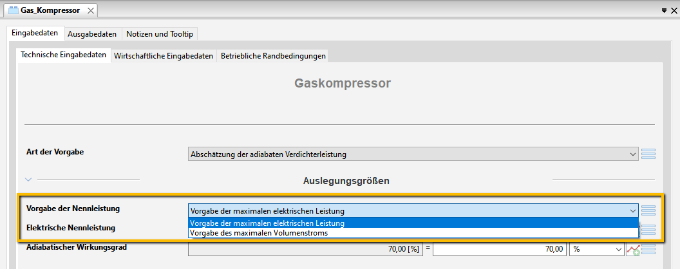Open the Notizen und Tooltip tab

click(160, 34)
